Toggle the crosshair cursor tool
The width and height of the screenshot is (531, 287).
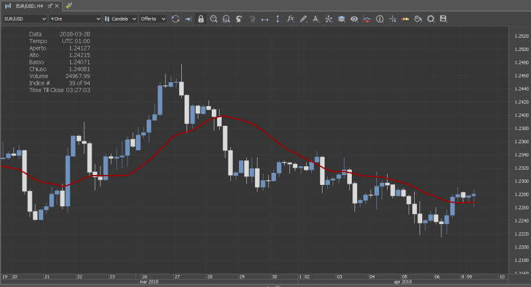(x=393, y=19)
